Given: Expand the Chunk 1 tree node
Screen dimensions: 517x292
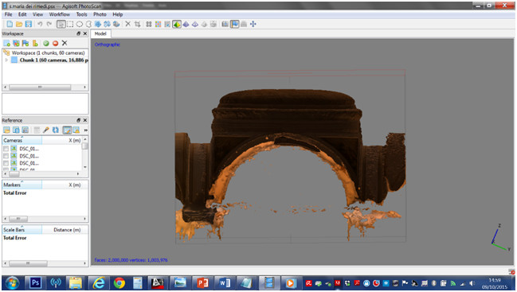Looking at the screenshot, I should pos(6,60).
